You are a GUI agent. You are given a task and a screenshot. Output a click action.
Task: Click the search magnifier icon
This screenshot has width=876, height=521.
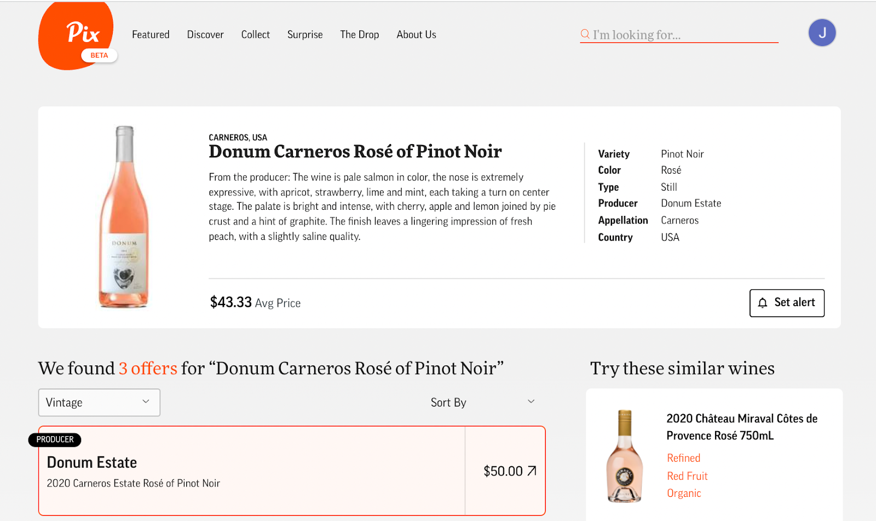click(x=585, y=35)
